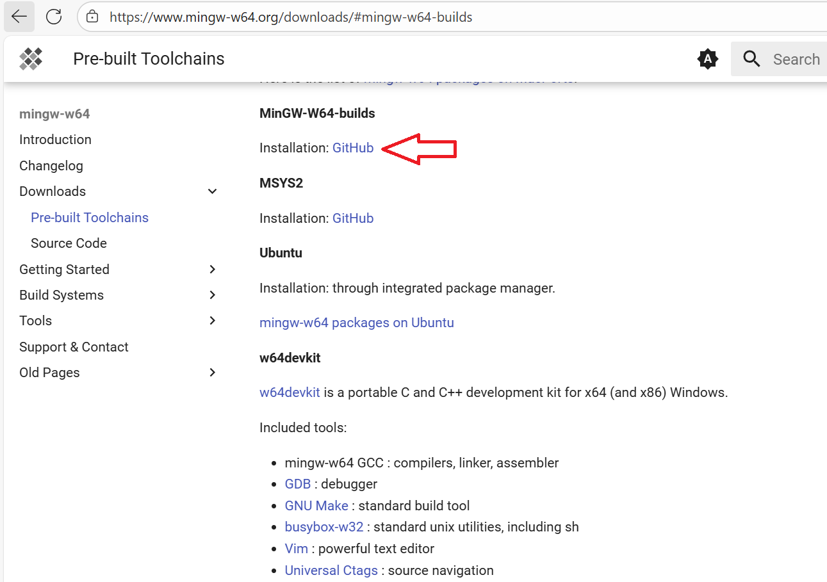Open the MinGW-W64-builds GitHub link
Image resolution: width=827 pixels, height=582 pixels.
click(352, 148)
